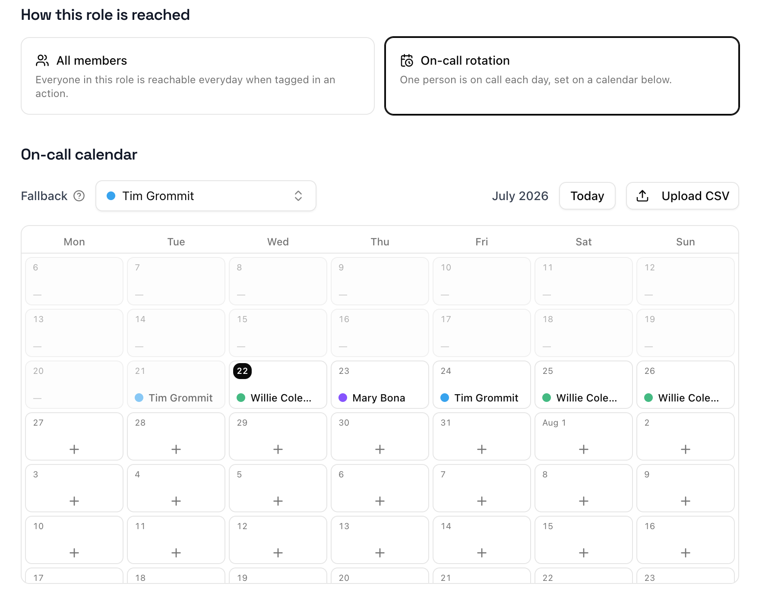Click the Upload CSV button

683,196
